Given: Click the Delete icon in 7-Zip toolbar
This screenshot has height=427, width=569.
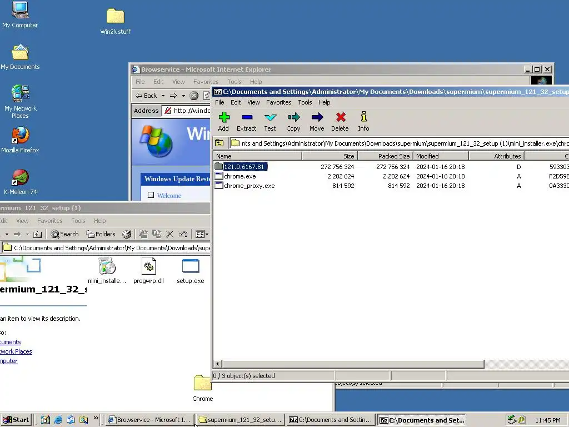Looking at the screenshot, I should click(x=340, y=121).
